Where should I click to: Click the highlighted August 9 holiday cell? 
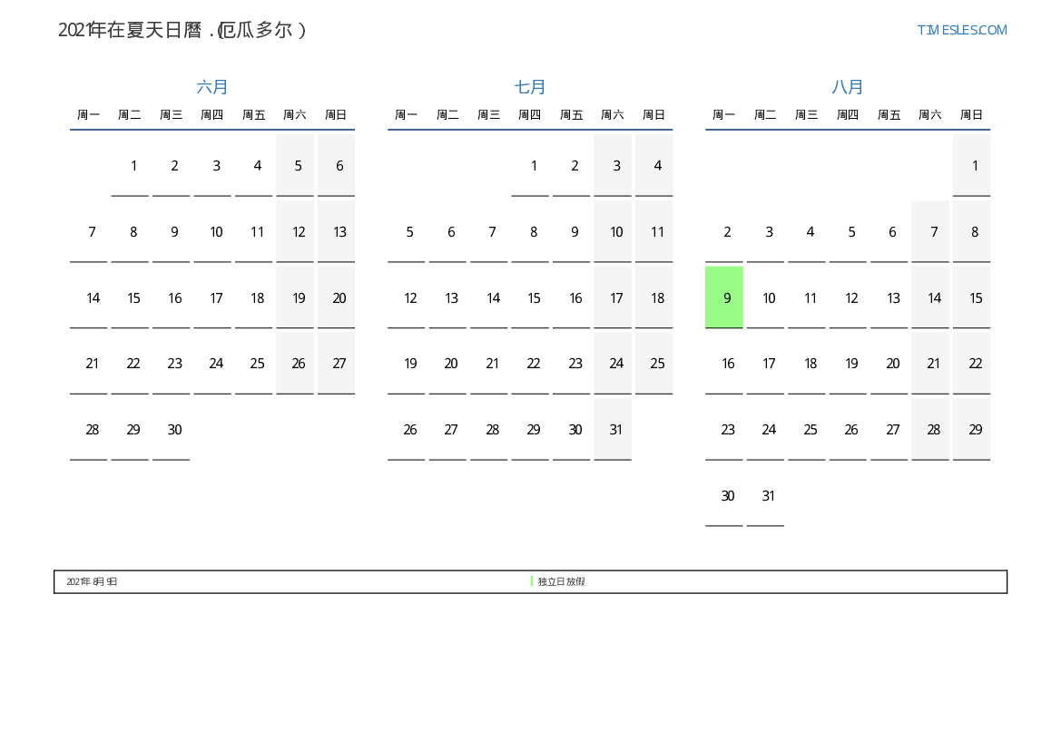click(x=724, y=297)
